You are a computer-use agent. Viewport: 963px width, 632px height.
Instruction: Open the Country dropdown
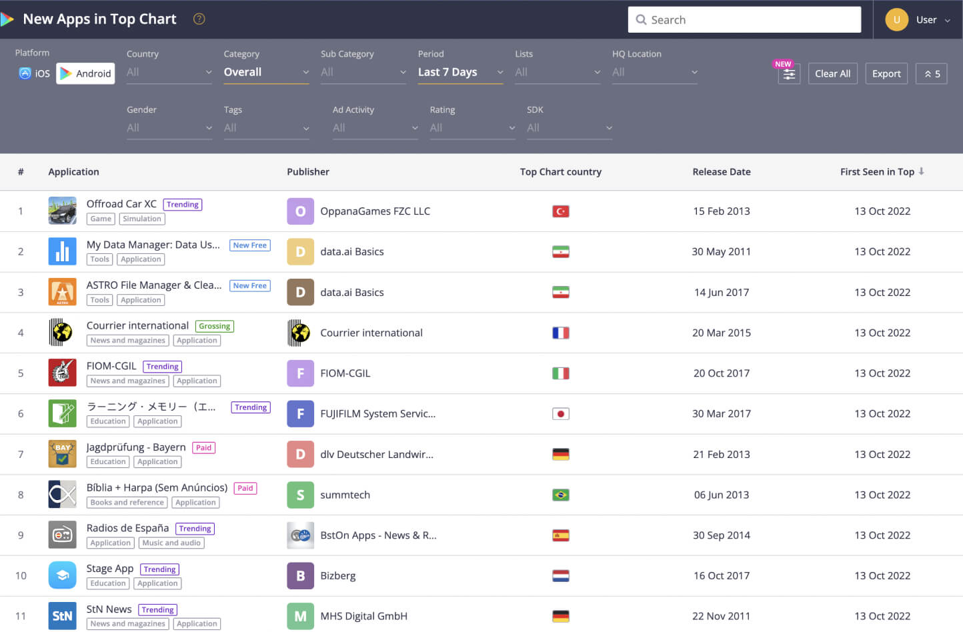point(169,72)
